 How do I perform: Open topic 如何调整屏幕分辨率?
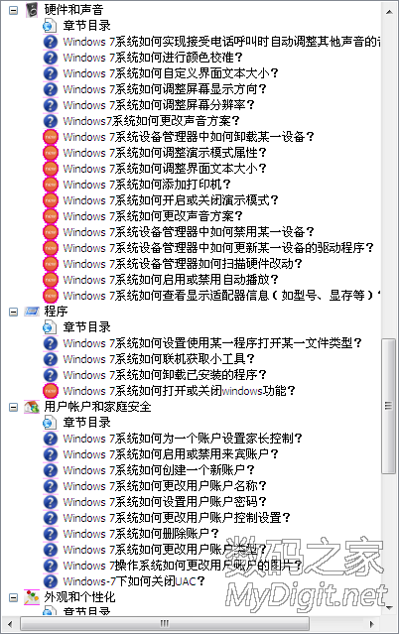tap(159, 105)
